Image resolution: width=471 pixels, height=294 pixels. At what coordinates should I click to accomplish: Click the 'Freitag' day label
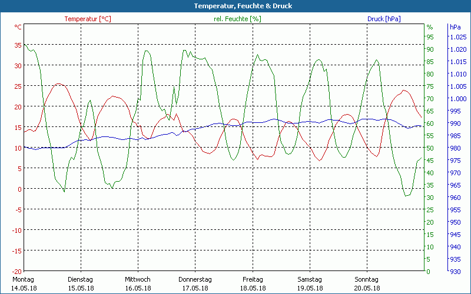point(253,279)
